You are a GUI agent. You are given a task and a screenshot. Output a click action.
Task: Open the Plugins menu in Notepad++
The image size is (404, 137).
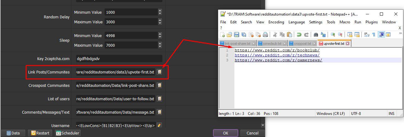(x=371, y=22)
